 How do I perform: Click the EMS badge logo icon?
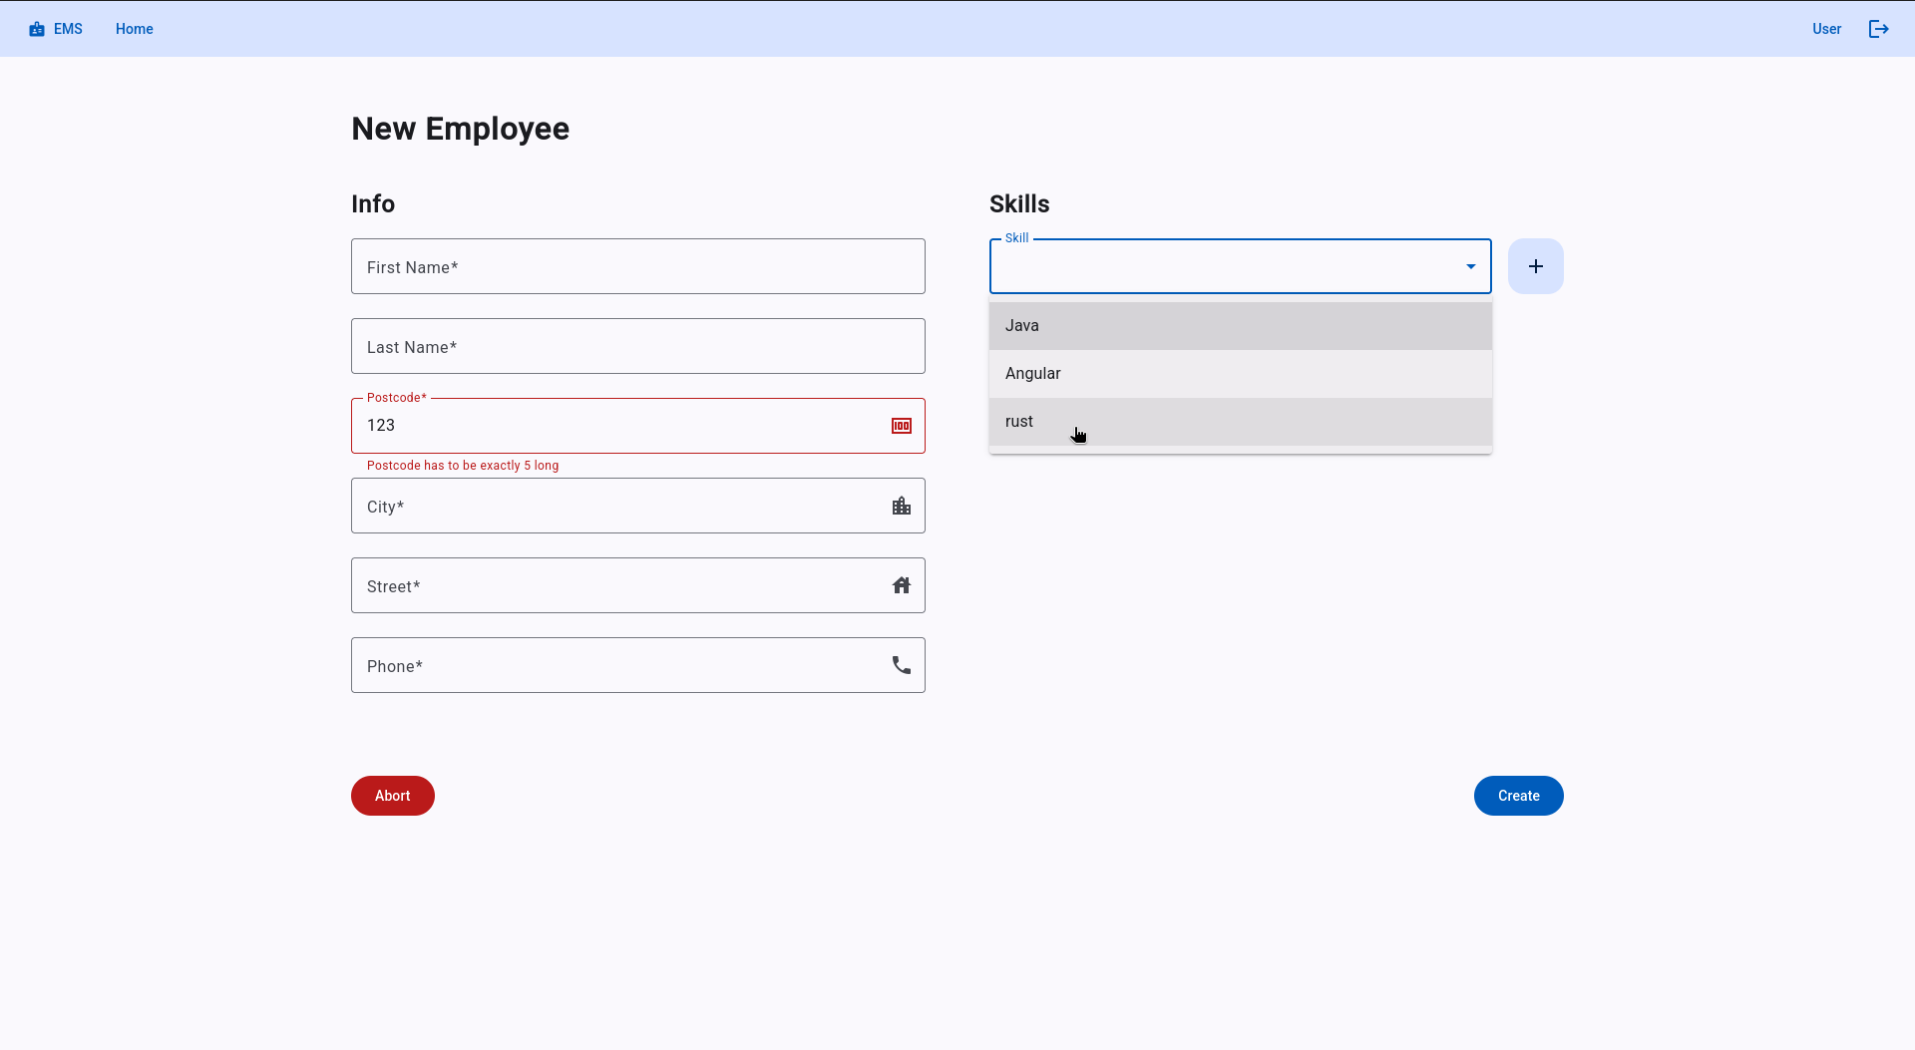(37, 29)
